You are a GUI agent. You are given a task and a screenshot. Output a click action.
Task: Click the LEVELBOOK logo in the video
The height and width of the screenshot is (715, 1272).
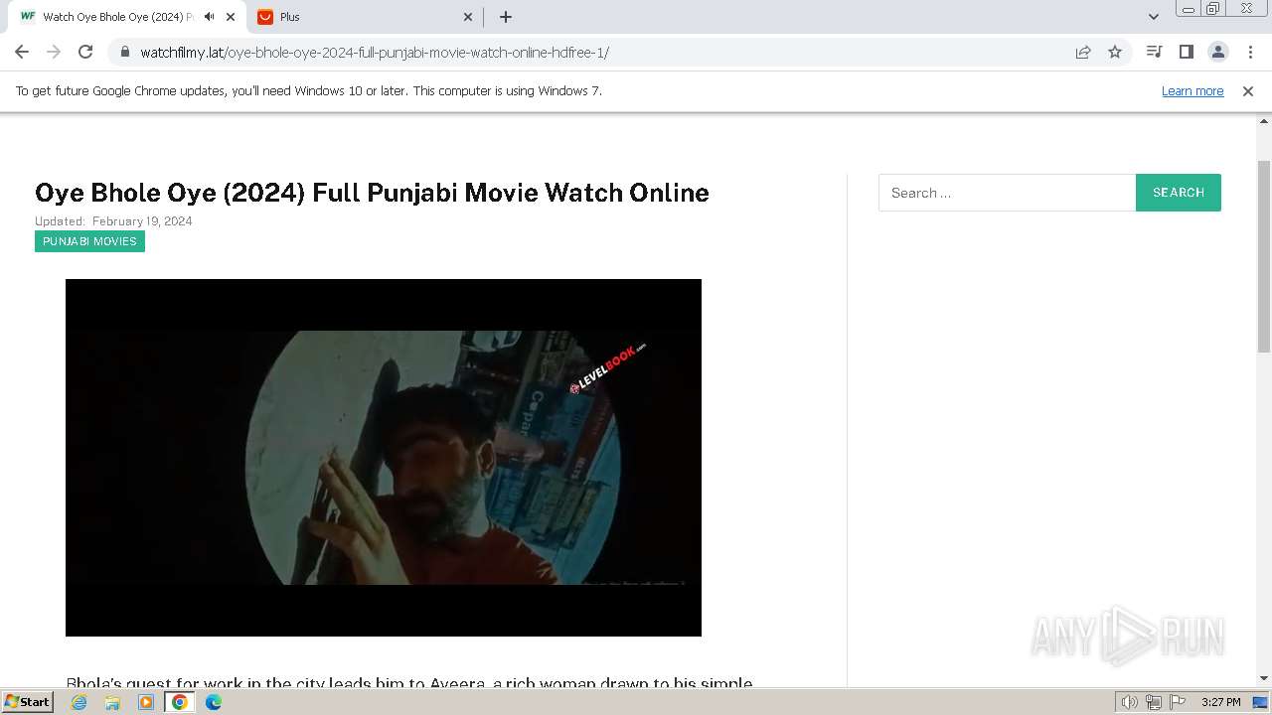pyautogui.click(x=608, y=368)
